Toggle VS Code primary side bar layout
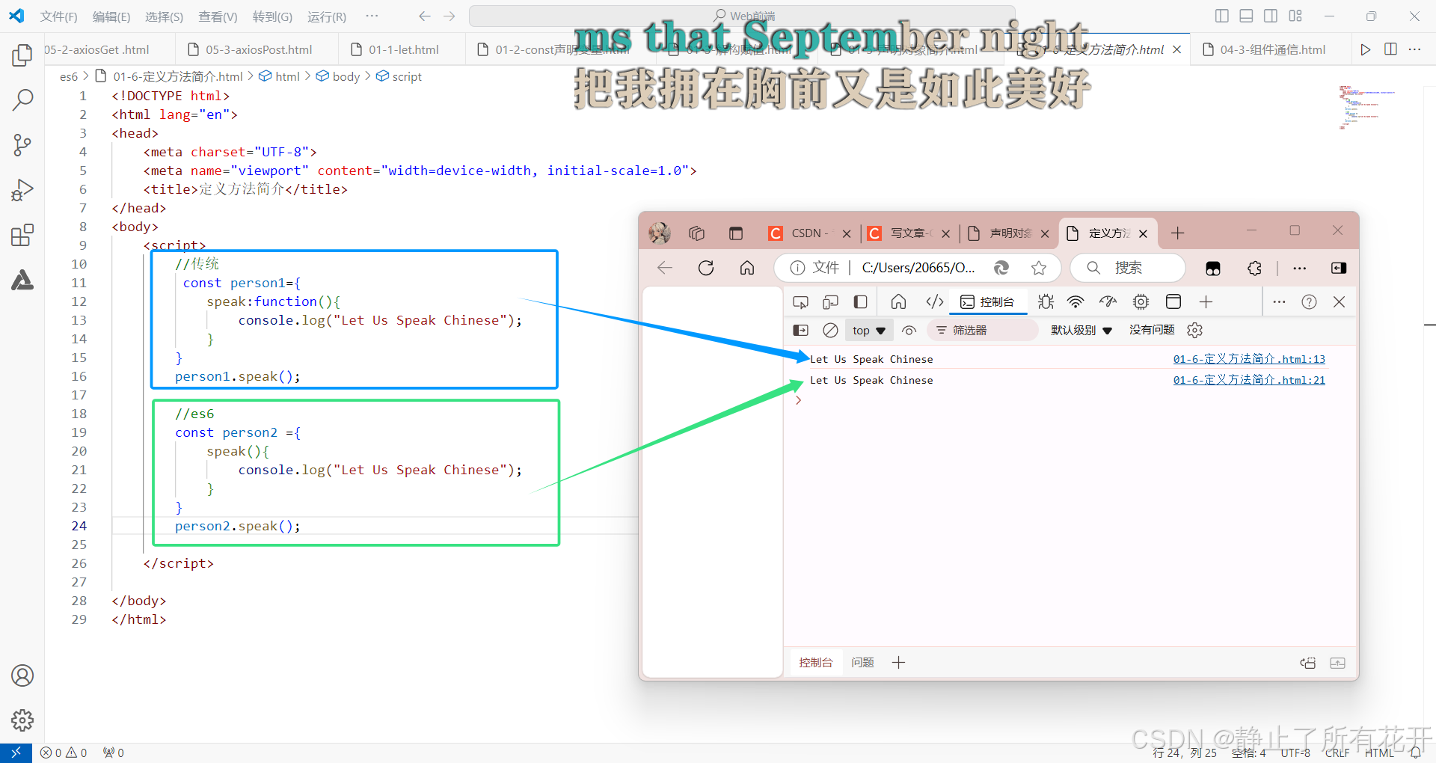This screenshot has height=763, width=1436. (x=1222, y=16)
